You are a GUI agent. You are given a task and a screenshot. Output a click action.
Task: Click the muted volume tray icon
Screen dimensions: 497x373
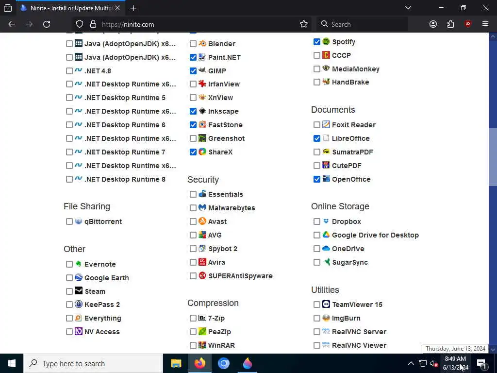(x=433, y=363)
